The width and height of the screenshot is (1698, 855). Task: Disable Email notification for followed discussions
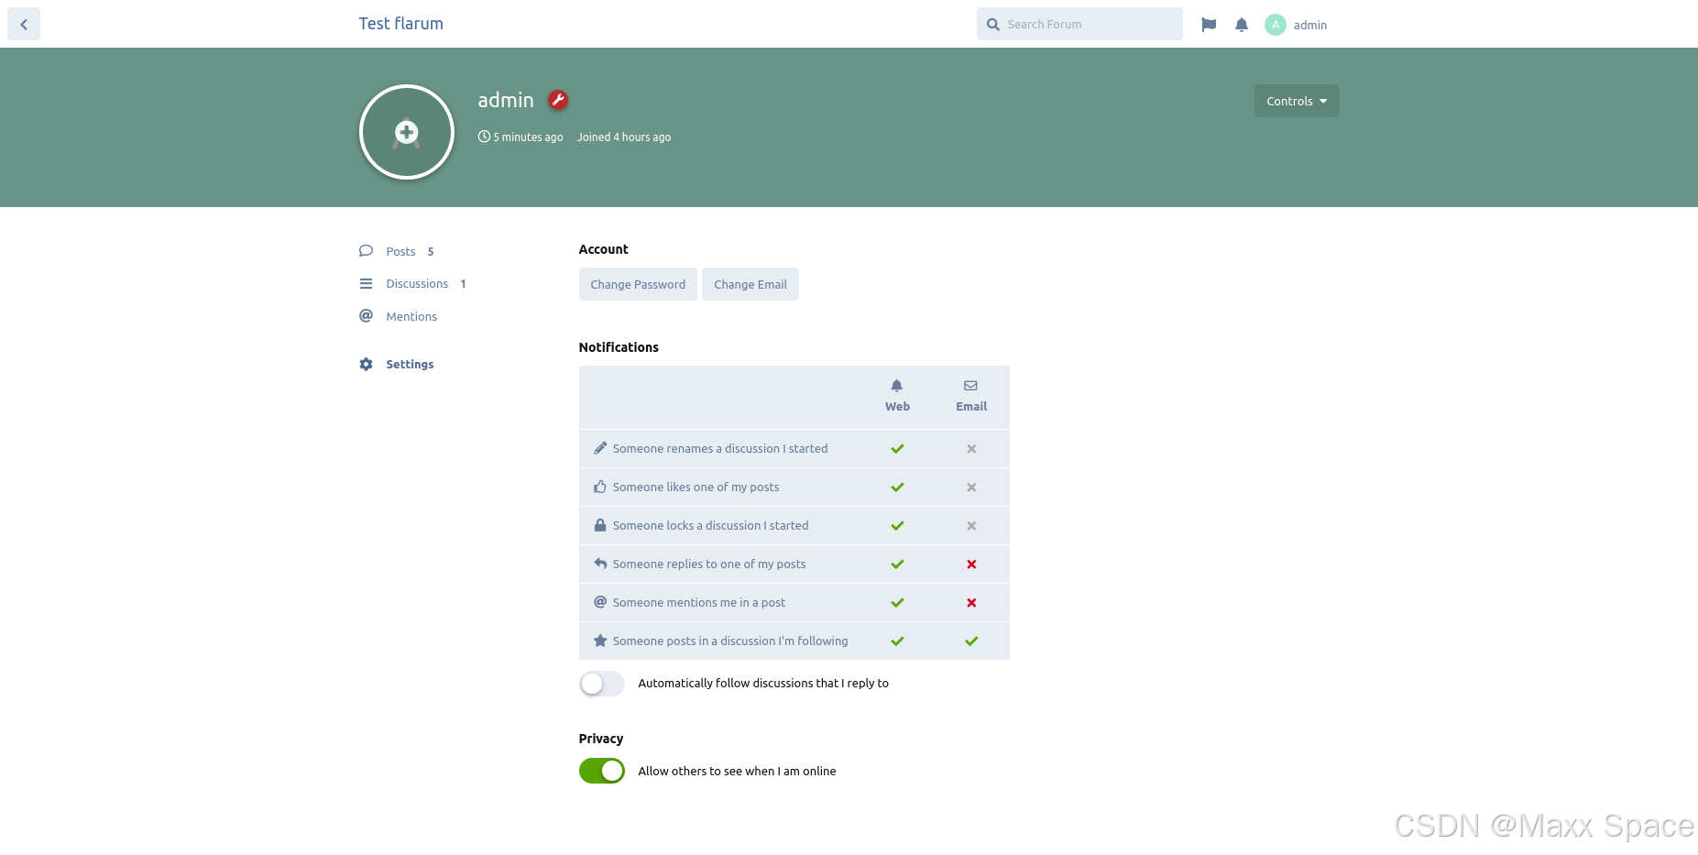tap(971, 641)
